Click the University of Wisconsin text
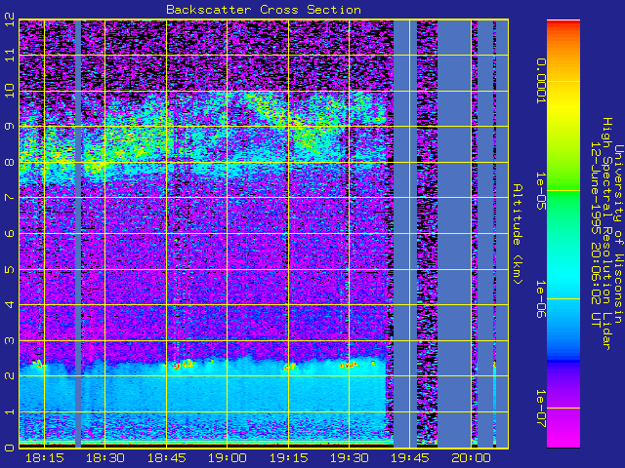Screen dimensions: 625x468 tap(618, 234)
